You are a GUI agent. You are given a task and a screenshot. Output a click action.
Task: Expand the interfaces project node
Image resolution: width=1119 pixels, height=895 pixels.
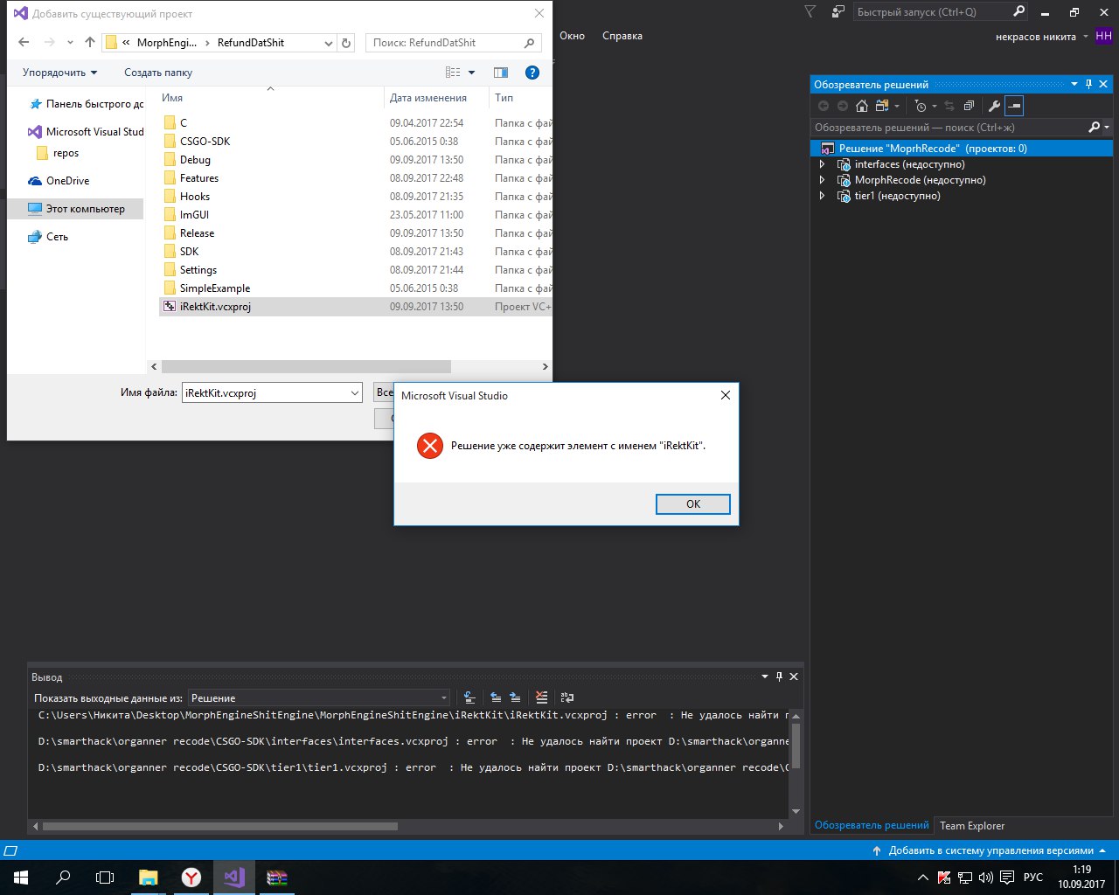tap(822, 164)
